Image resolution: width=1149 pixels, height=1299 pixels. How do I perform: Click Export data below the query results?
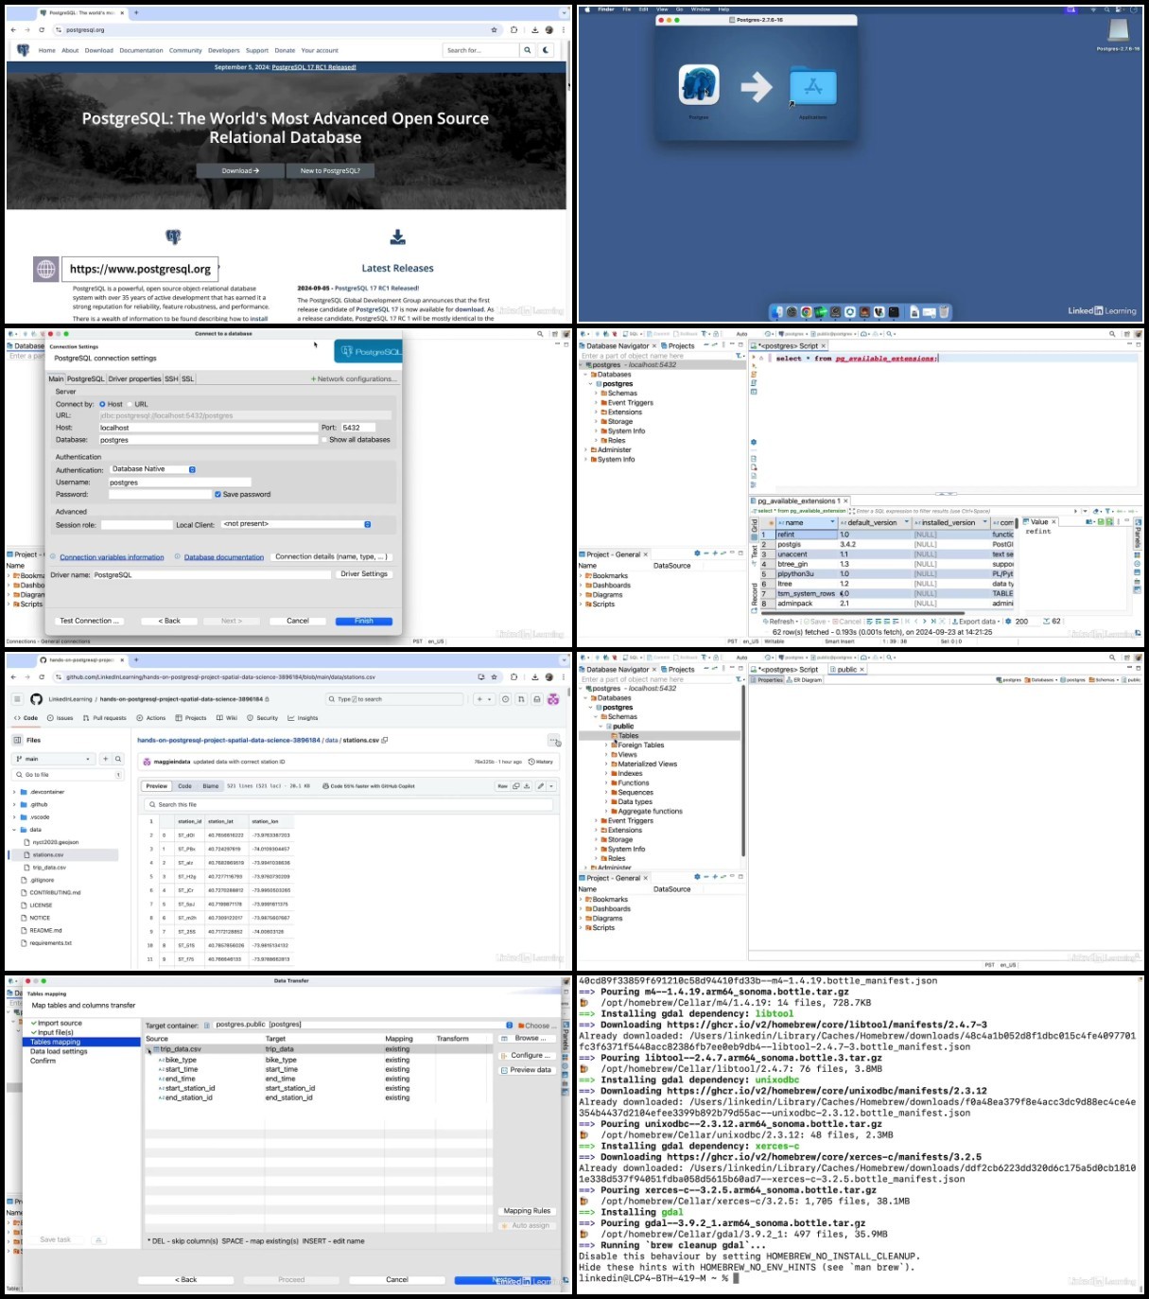coord(976,622)
